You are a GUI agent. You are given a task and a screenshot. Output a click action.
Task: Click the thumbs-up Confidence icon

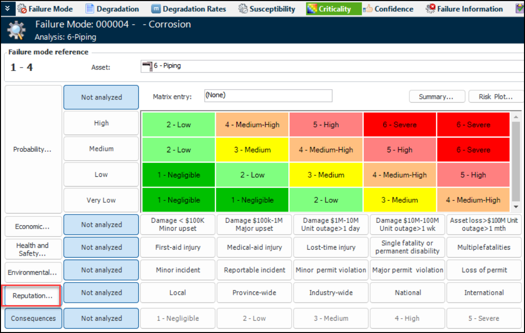368,9
